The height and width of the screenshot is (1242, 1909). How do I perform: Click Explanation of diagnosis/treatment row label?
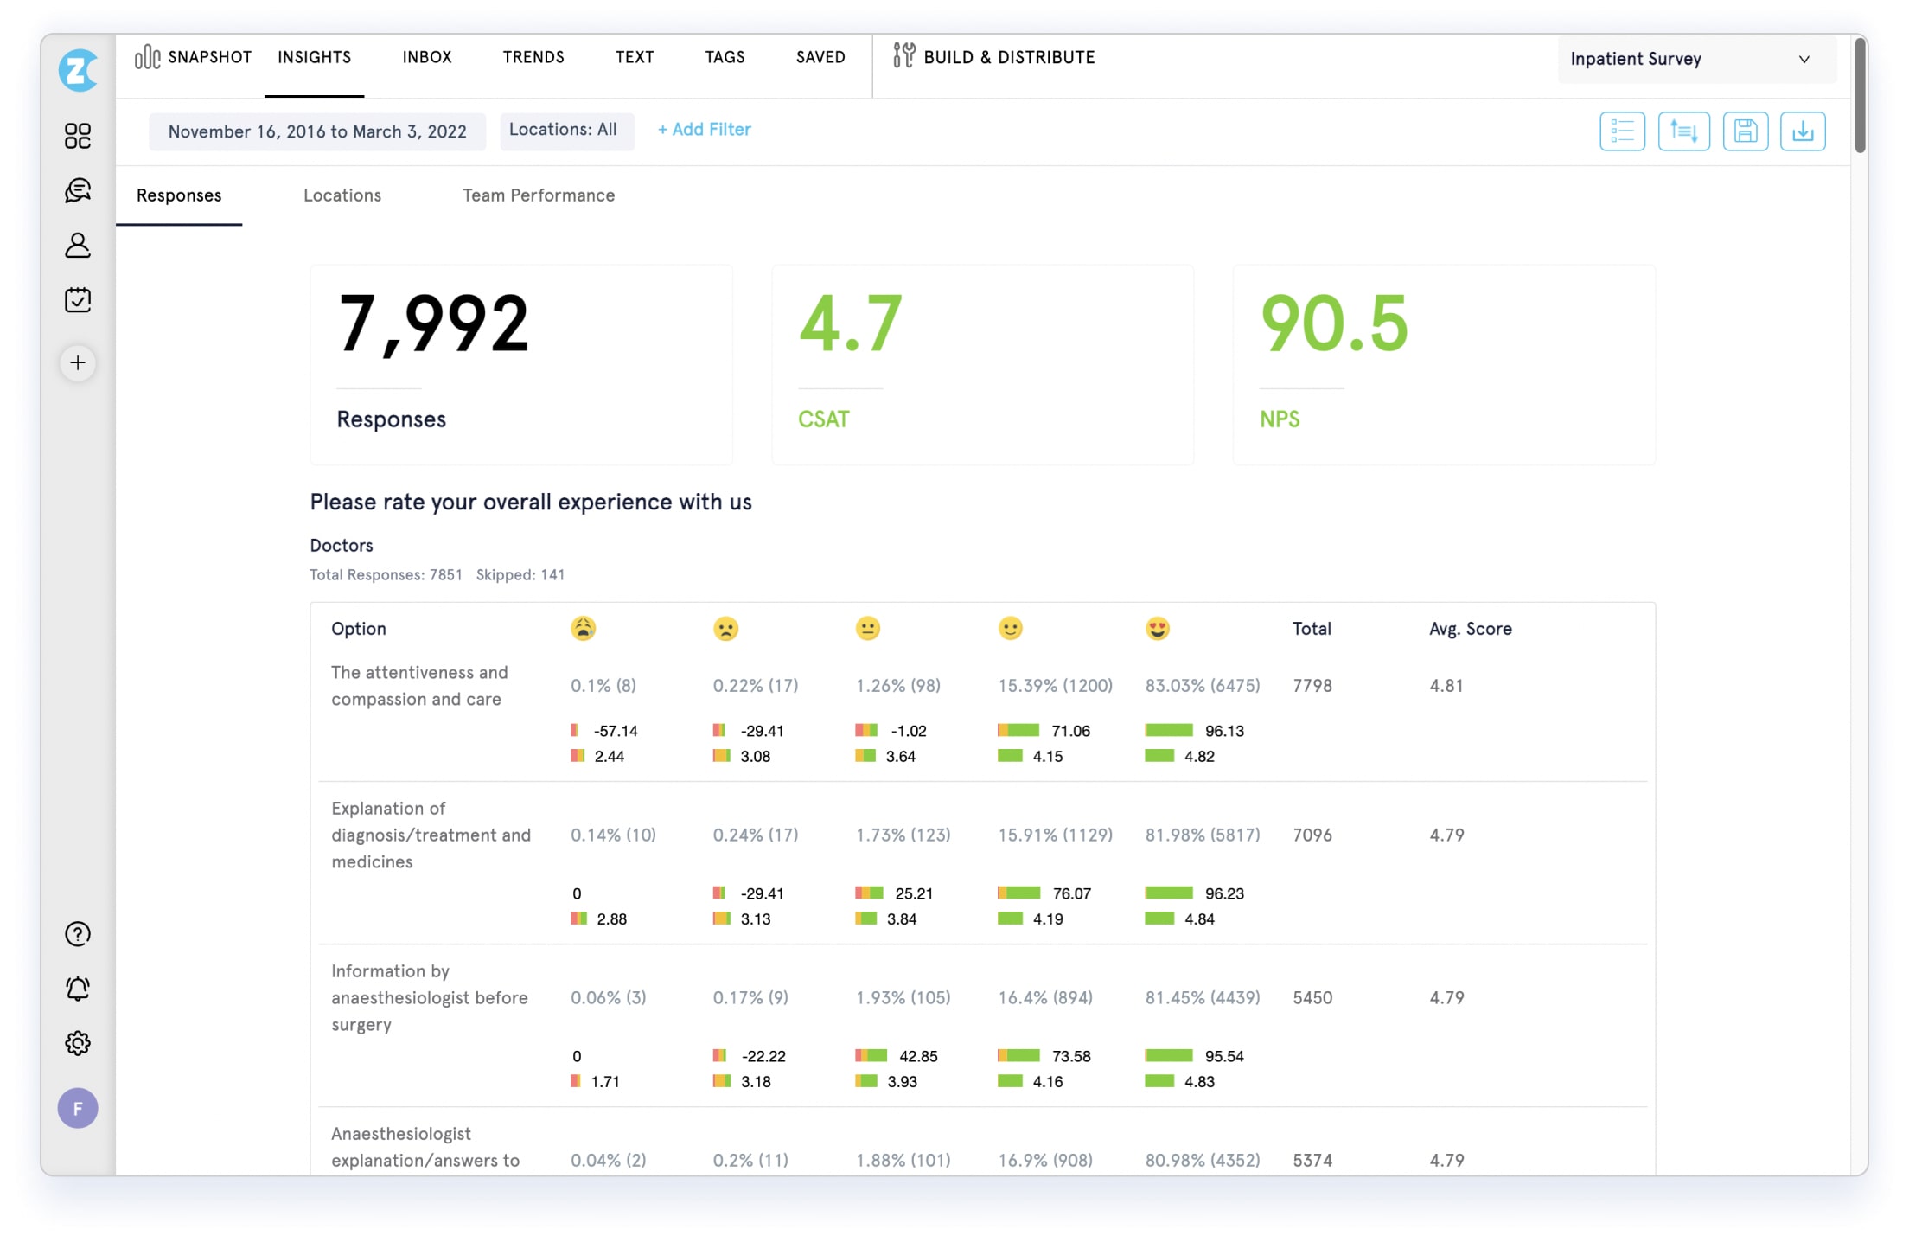pos(431,835)
